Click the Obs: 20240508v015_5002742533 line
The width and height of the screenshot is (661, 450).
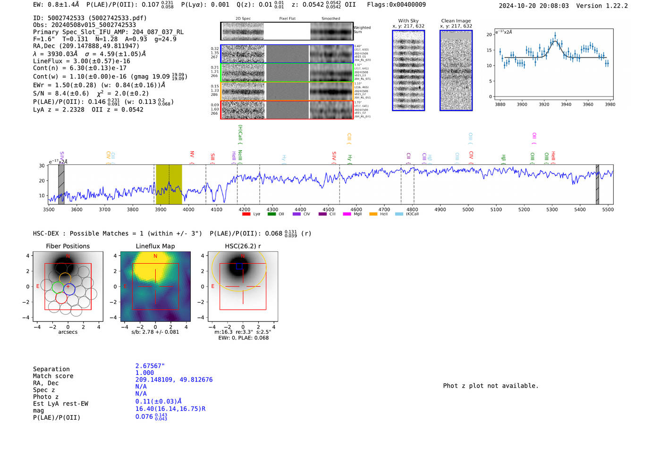click(x=85, y=25)
